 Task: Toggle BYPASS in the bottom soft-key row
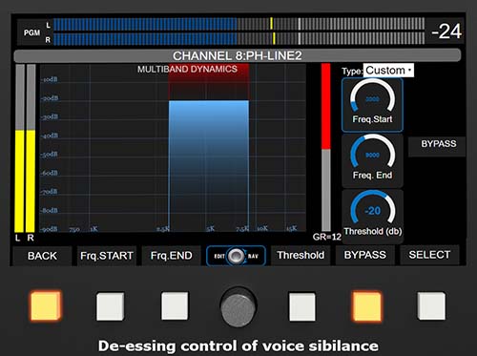click(365, 255)
